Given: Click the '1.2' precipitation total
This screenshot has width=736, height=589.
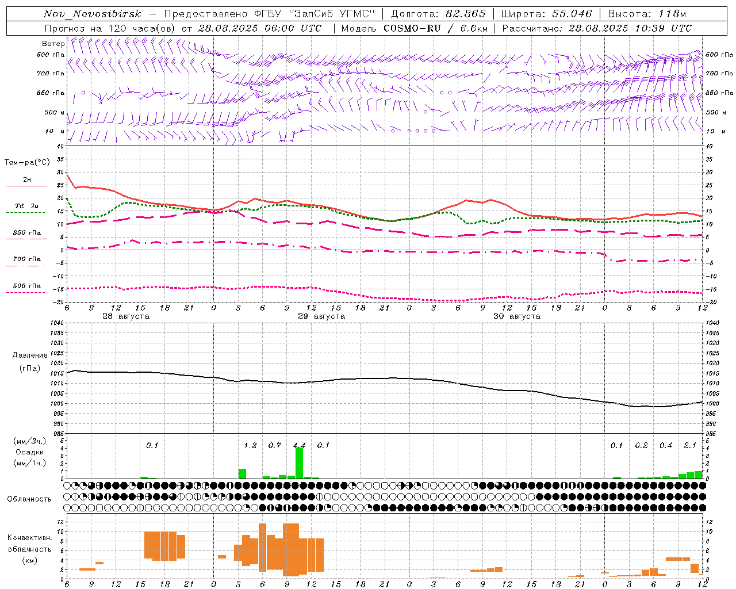Looking at the screenshot, I should [x=250, y=445].
